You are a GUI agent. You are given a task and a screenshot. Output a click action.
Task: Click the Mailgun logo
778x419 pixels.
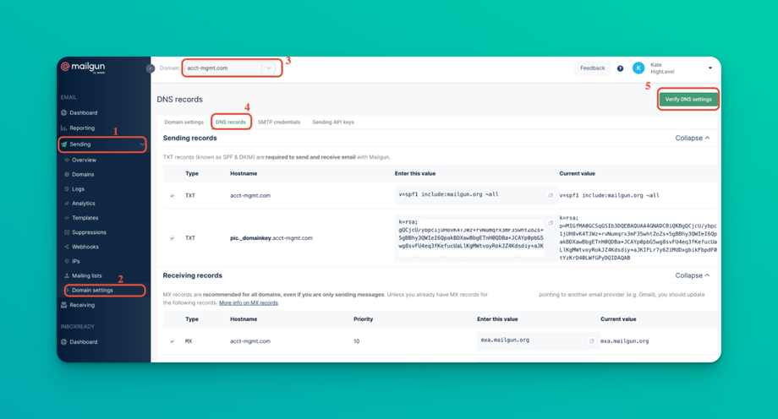pos(83,67)
